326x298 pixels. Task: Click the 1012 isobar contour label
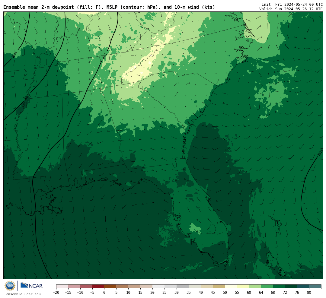(104, 56)
